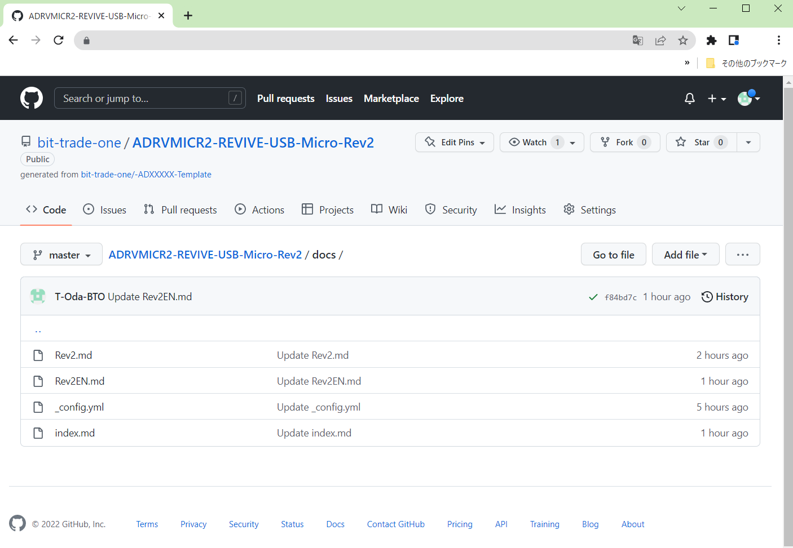Open the Chrome three-dot menu
The height and width of the screenshot is (548, 793).
click(778, 40)
